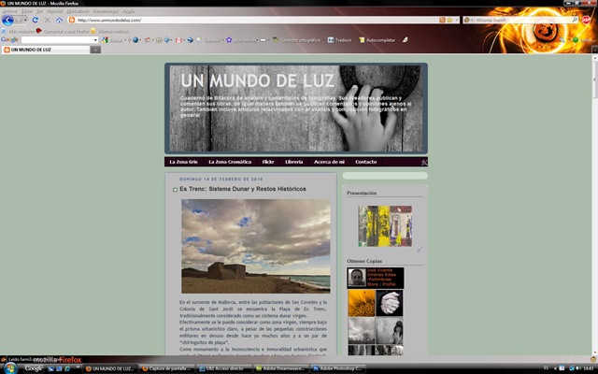Click the José Vicente Jiménez Ribas profile badge
598x374 pixels.
tap(376, 278)
